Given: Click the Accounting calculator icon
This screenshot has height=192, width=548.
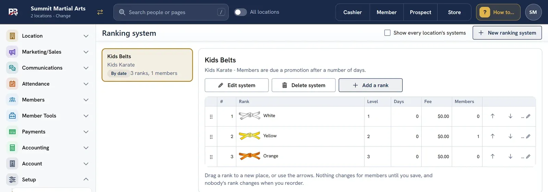Looking at the screenshot, I should pyautogui.click(x=12, y=148).
